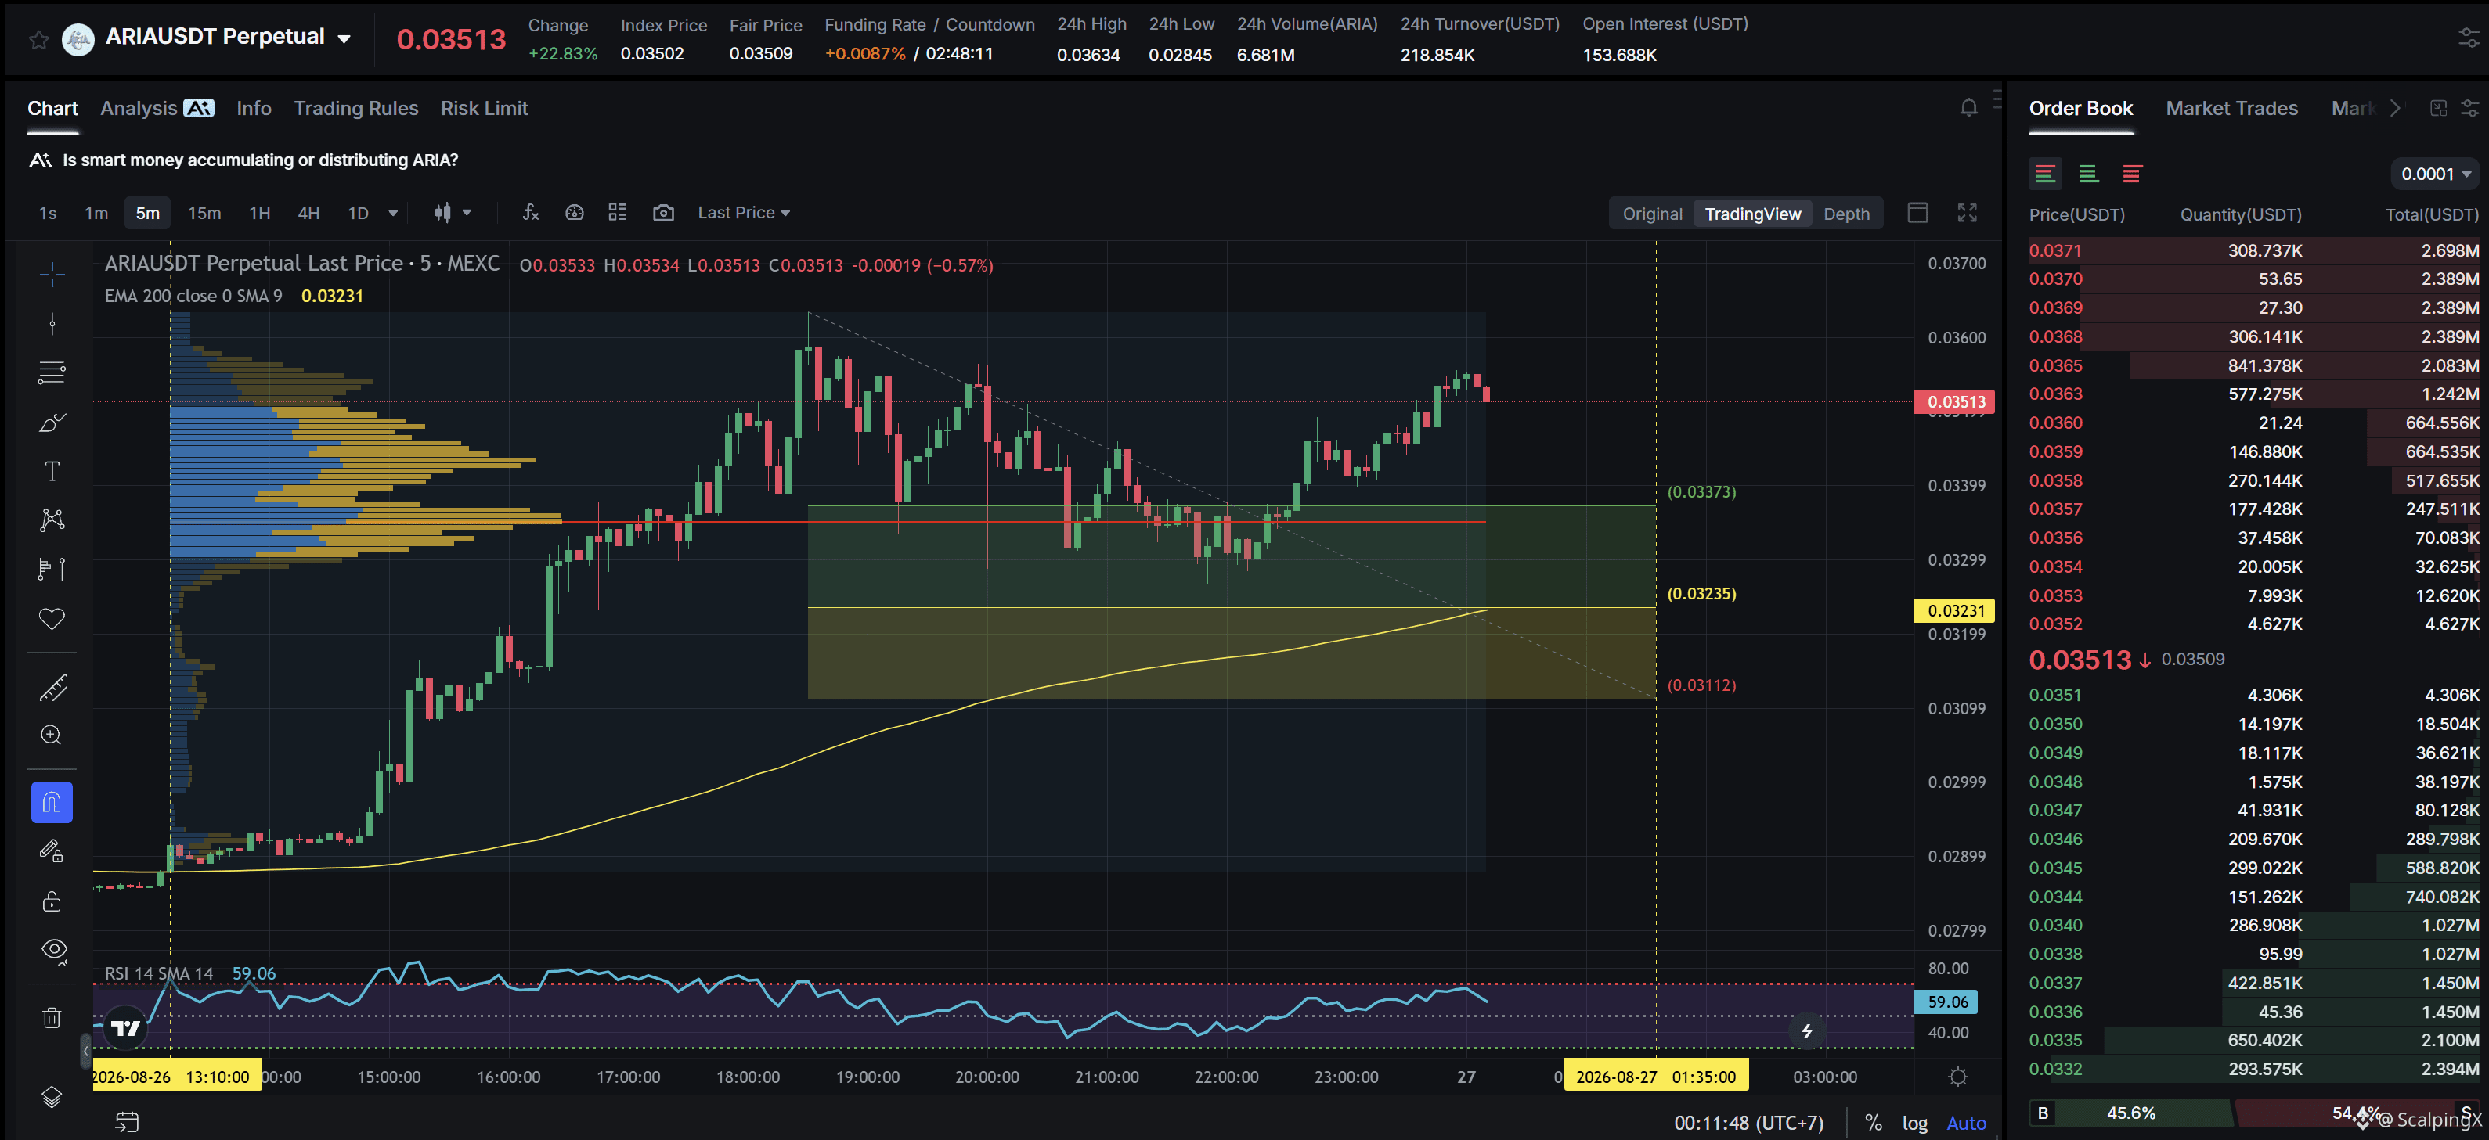Expand chart to fullscreen

(x=1966, y=212)
